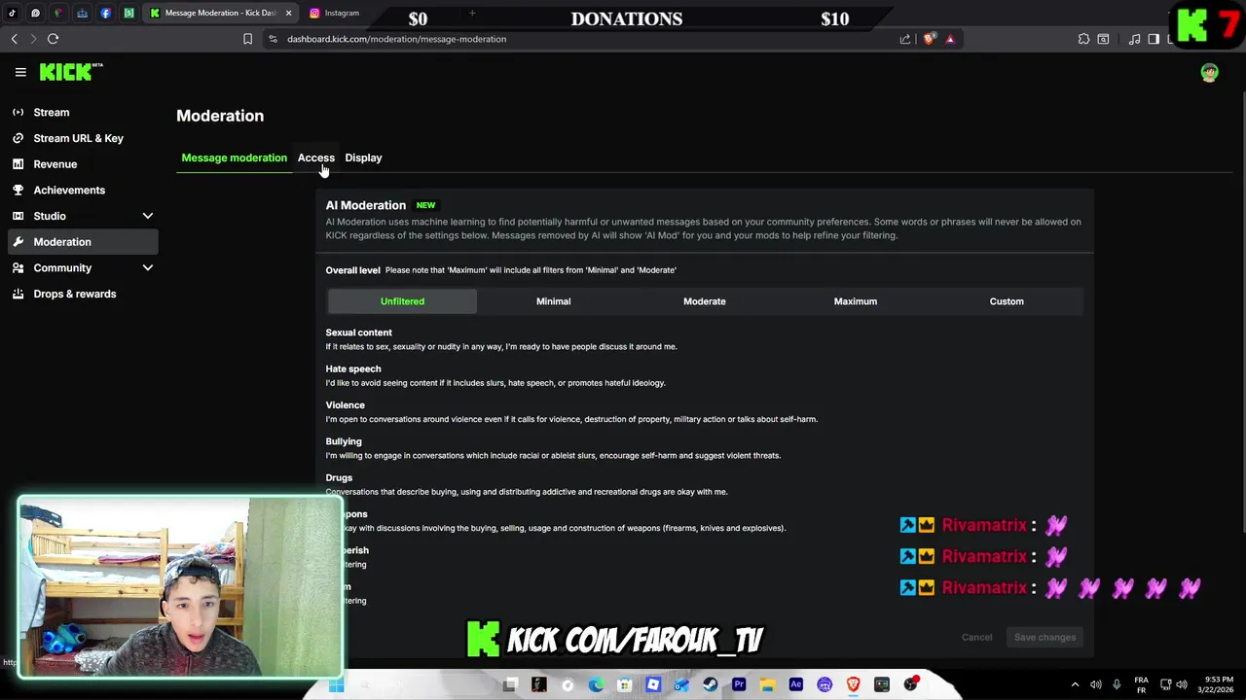Click the site settings icon in address bar
1246x700 pixels.
click(x=273, y=39)
